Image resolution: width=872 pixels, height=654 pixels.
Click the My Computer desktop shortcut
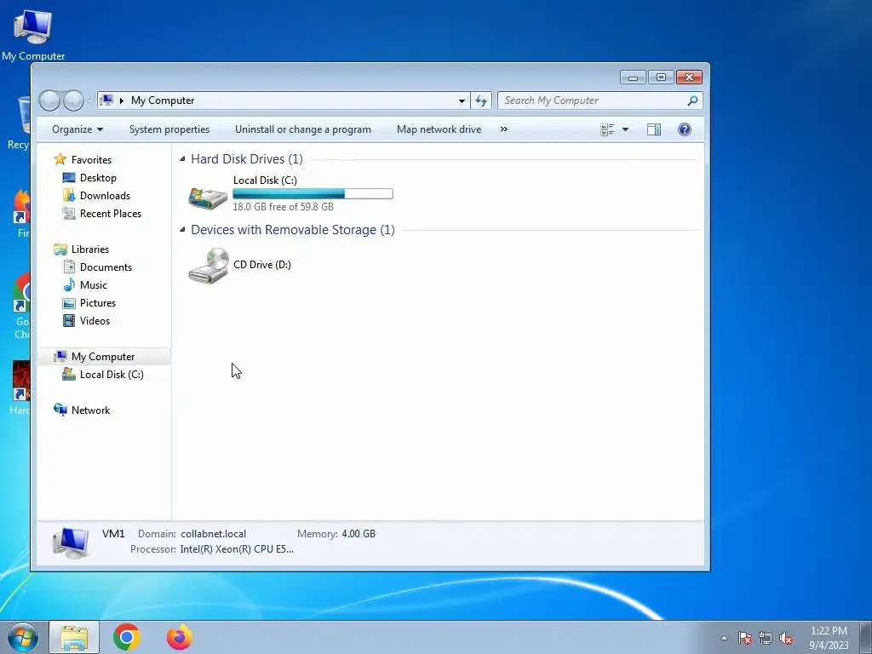[33, 33]
